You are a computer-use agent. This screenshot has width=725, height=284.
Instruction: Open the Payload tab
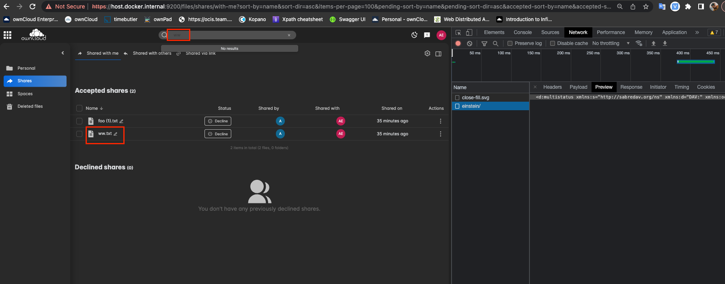pyautogui.click(x=578, y=87)
